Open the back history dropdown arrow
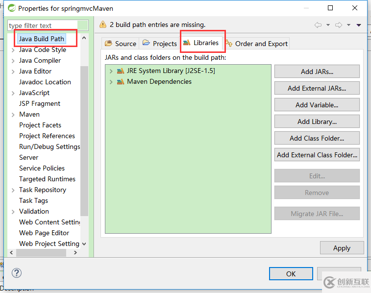 (x=328, y=25)
